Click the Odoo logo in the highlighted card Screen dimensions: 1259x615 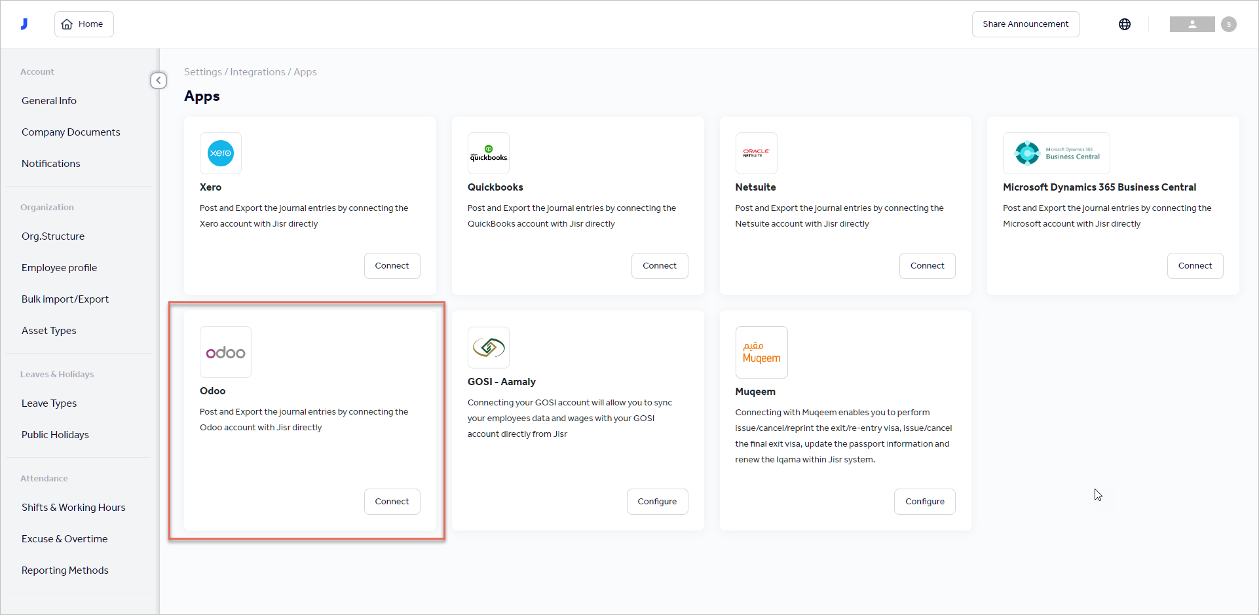coord(225,352)
